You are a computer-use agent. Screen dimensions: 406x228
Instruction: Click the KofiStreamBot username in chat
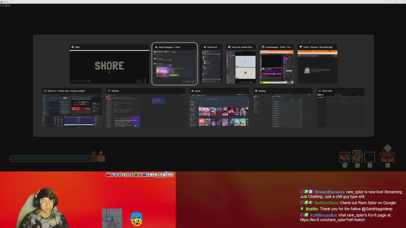coord(324,215)
